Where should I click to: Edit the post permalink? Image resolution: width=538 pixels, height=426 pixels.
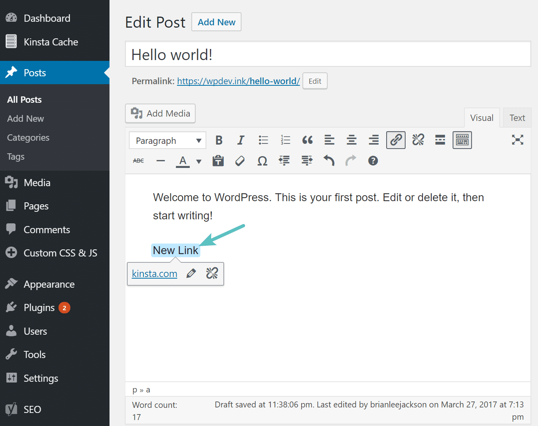pos(314,81)
